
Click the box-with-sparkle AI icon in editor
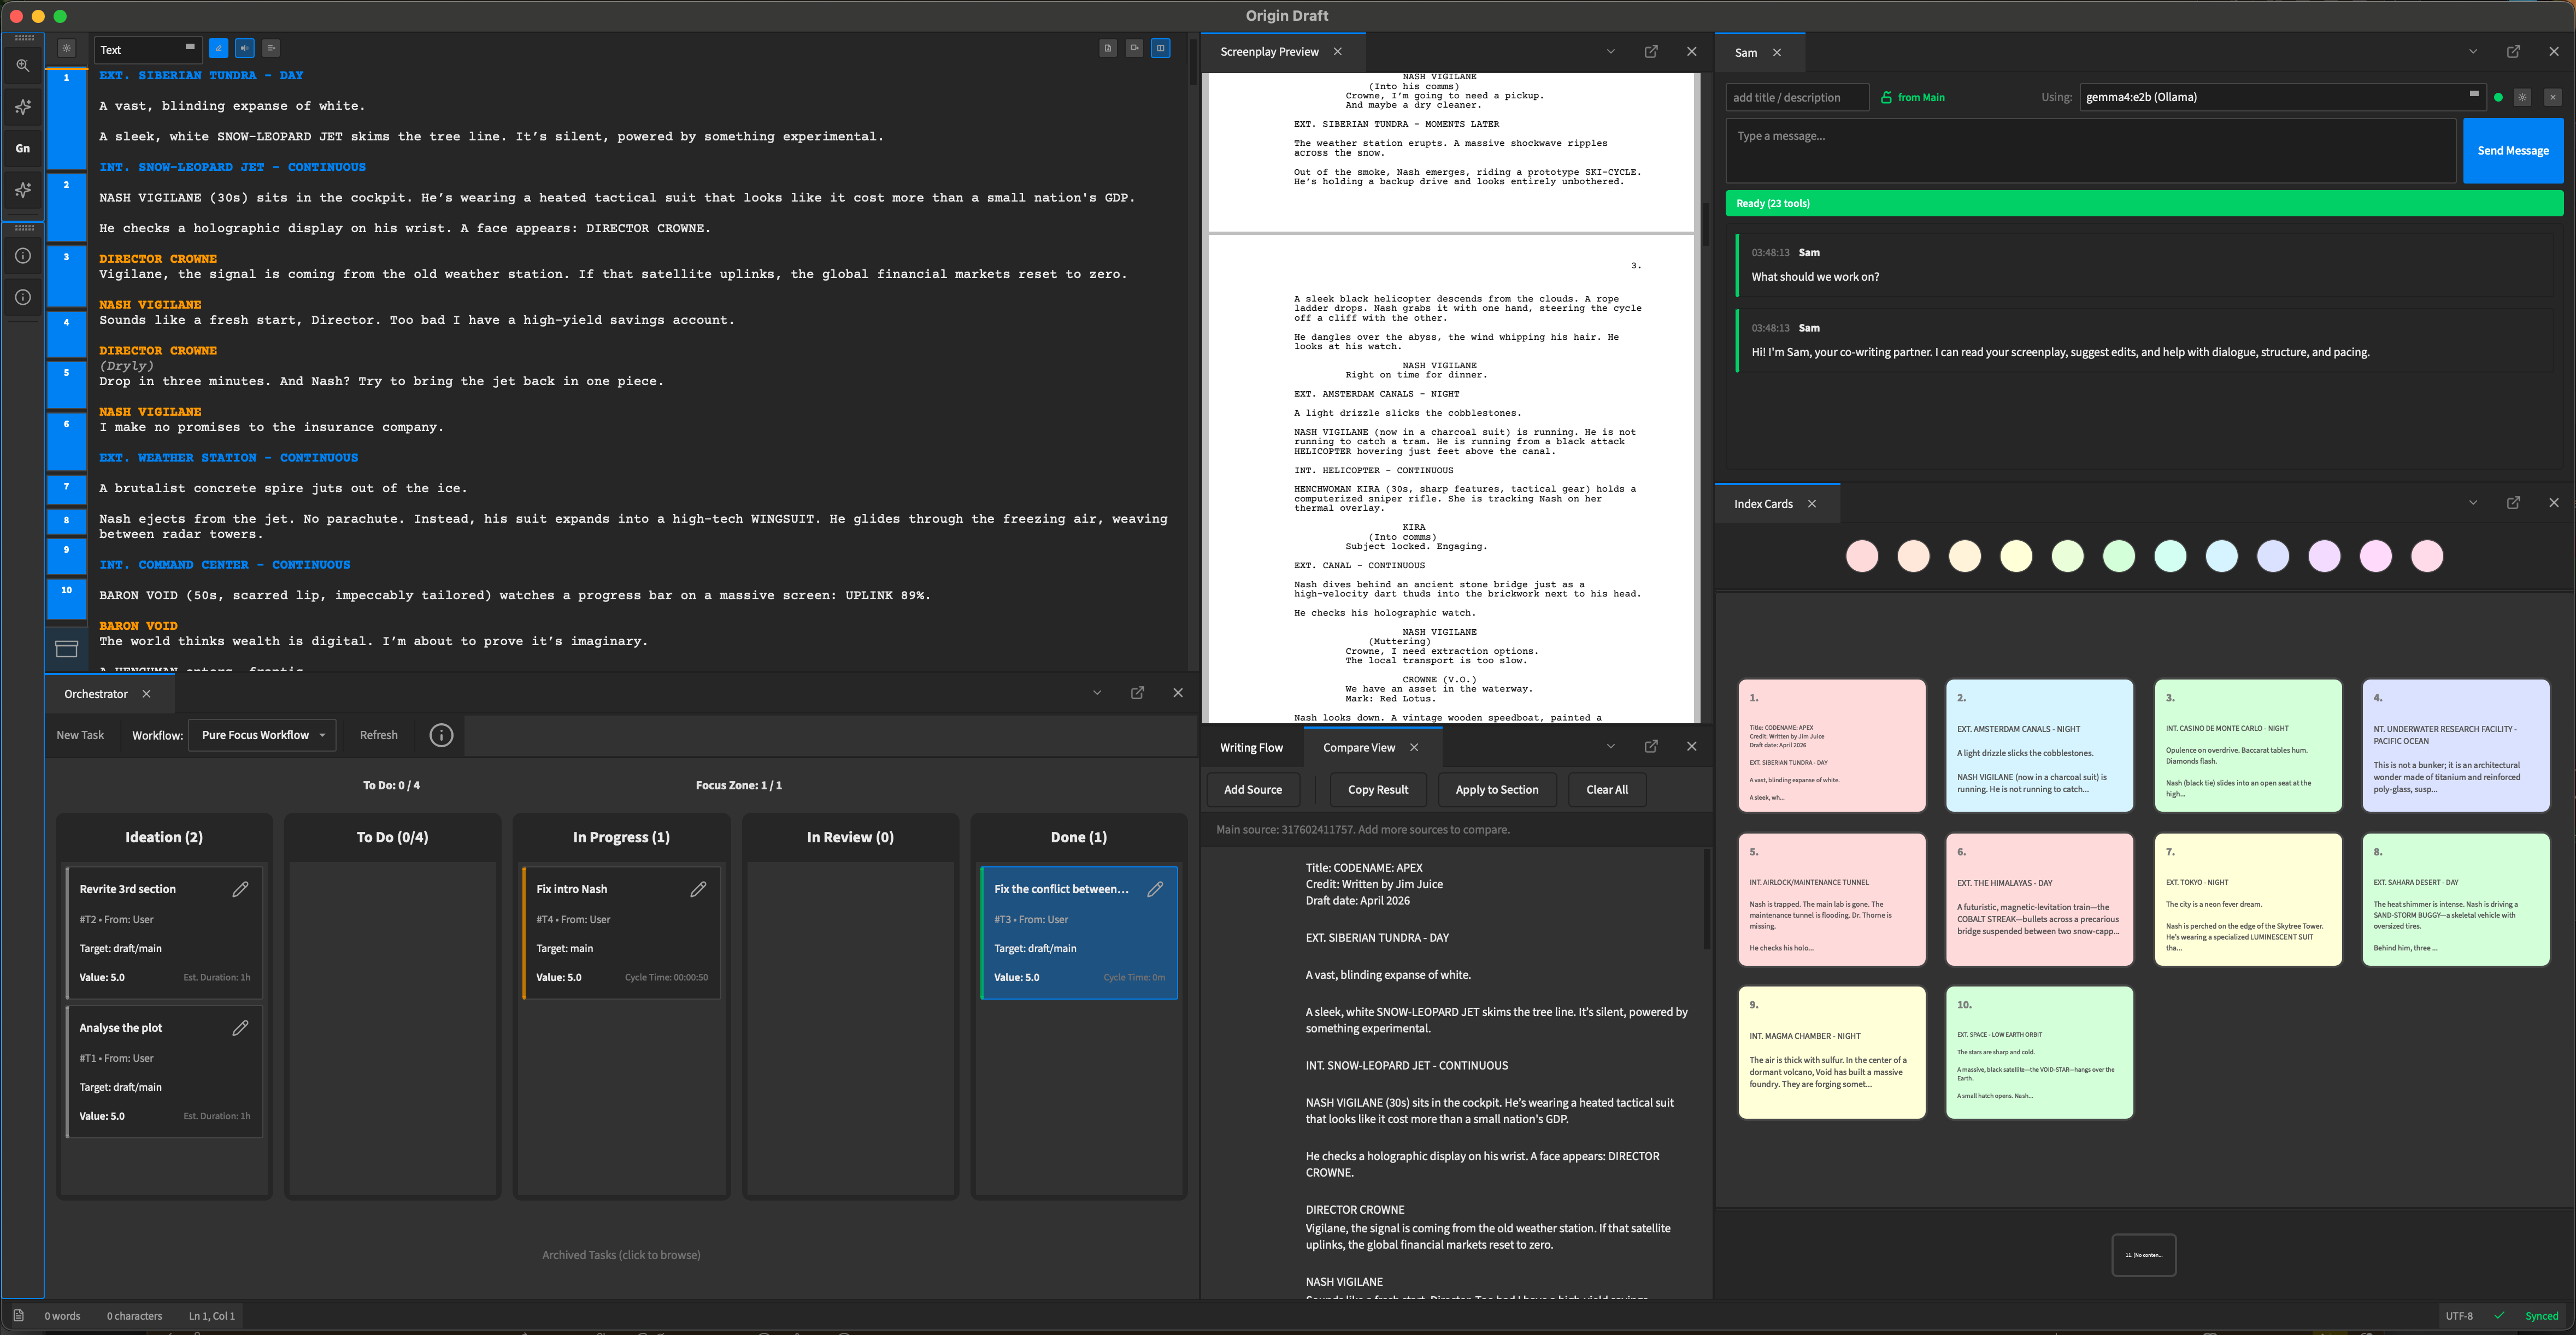click(1134, 48)
